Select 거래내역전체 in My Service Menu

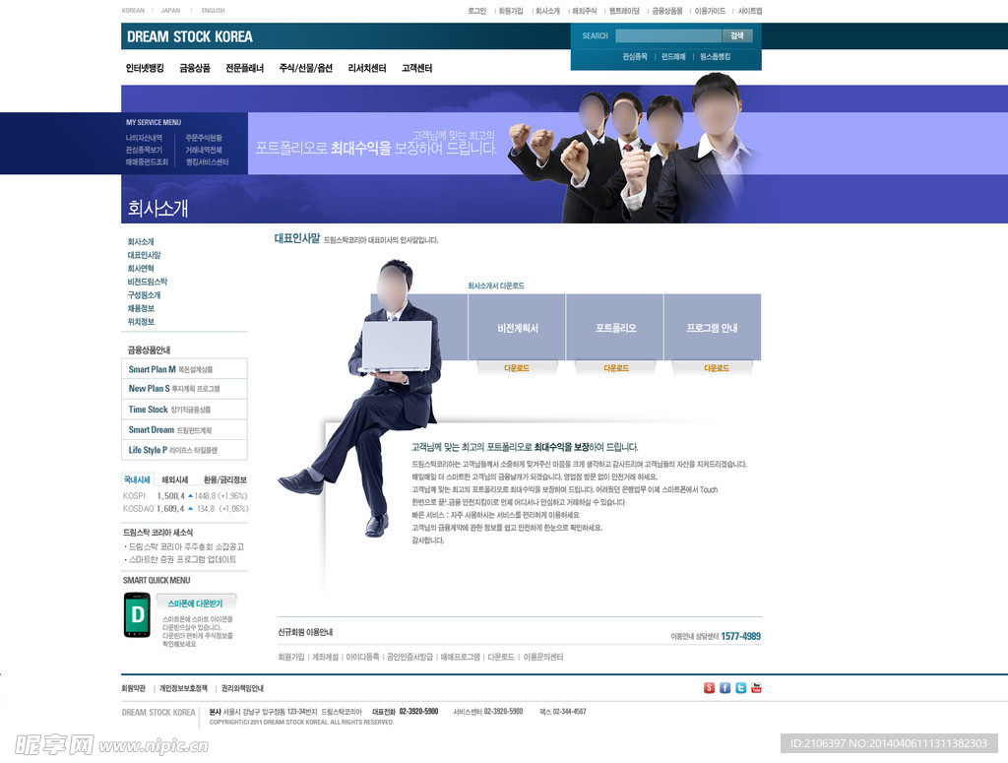[204, 150]
